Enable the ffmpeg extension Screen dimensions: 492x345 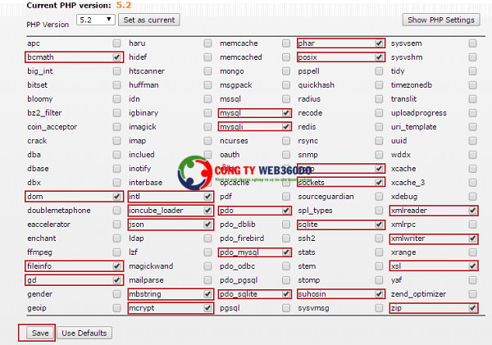tap(116, 252)
